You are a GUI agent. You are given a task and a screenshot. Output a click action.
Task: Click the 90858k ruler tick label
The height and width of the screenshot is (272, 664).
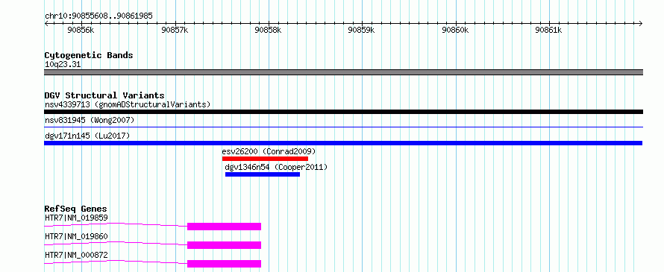click(x=268, y=30)
